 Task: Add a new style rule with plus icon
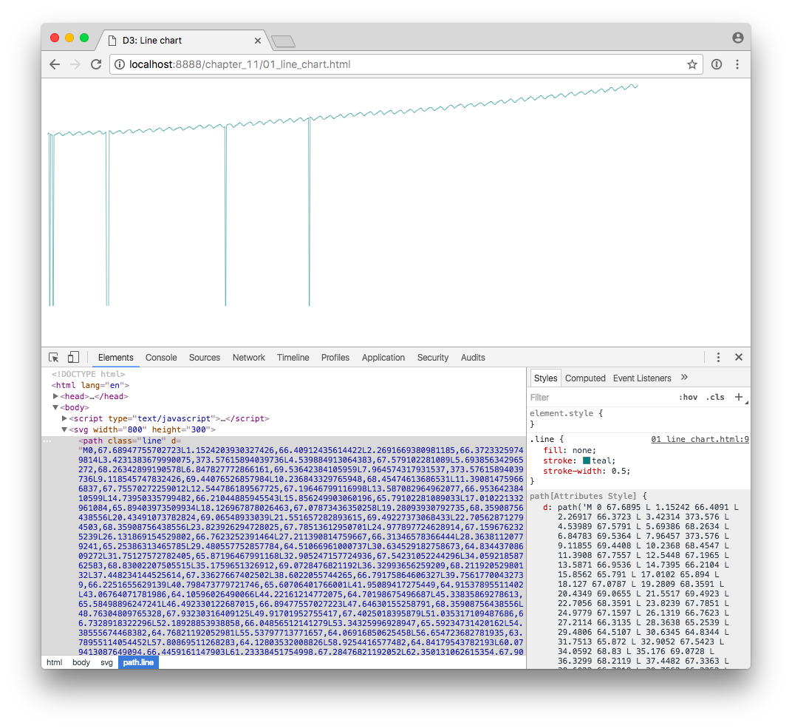(738, 398)
